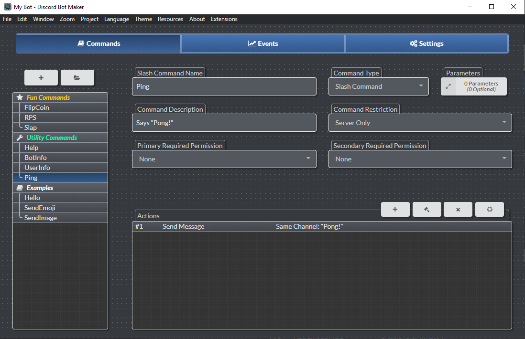Select the Utility Commands group
This screenshot has width=525, height=339.
click(60, 138)
